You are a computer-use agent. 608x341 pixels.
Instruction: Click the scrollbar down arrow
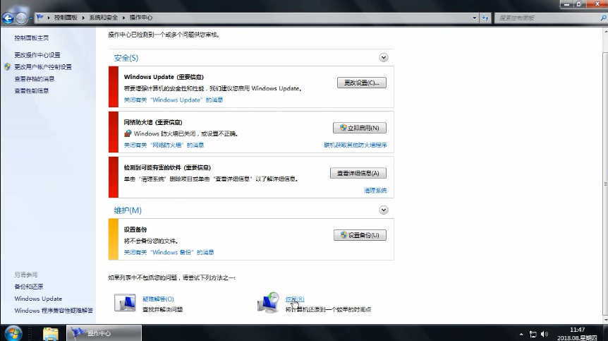coord(605,321)
